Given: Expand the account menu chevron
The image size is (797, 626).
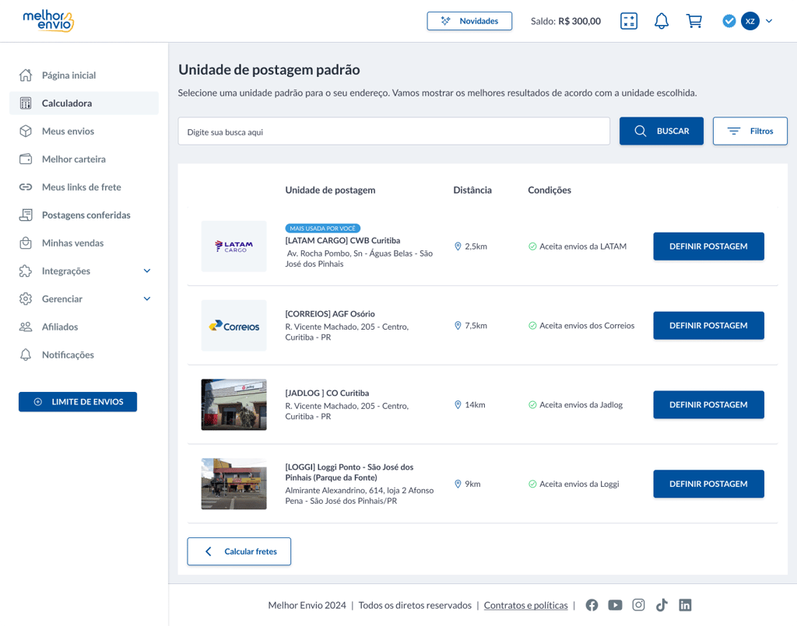Looking at the screenshot, I should coord(769,21).
